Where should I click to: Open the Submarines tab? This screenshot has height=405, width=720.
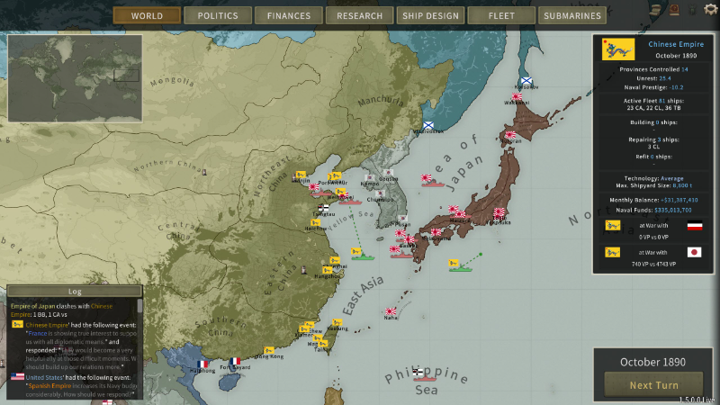571,15
